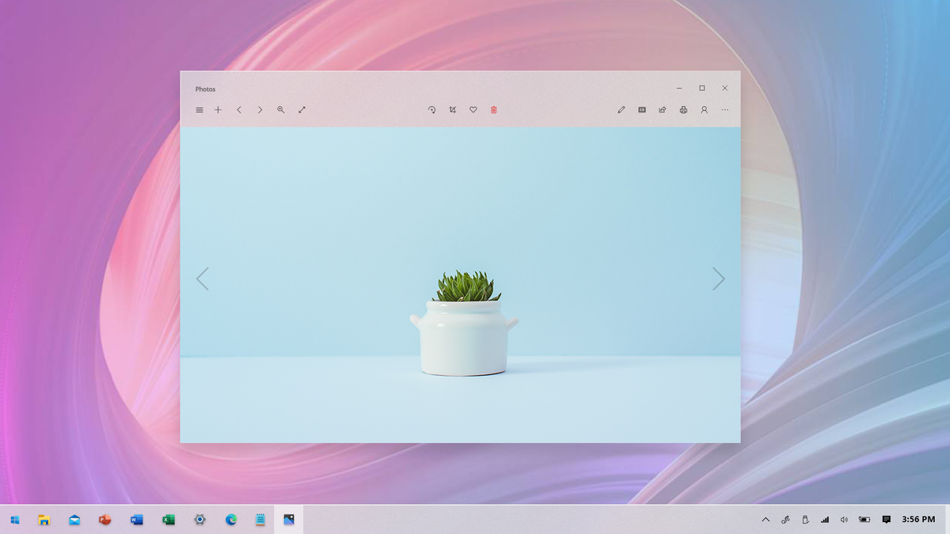
Task: Open the people/account icon
Action: (704, 110)
